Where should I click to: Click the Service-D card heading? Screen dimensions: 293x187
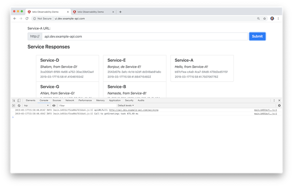pyautogui.click(x=50, y=60)
